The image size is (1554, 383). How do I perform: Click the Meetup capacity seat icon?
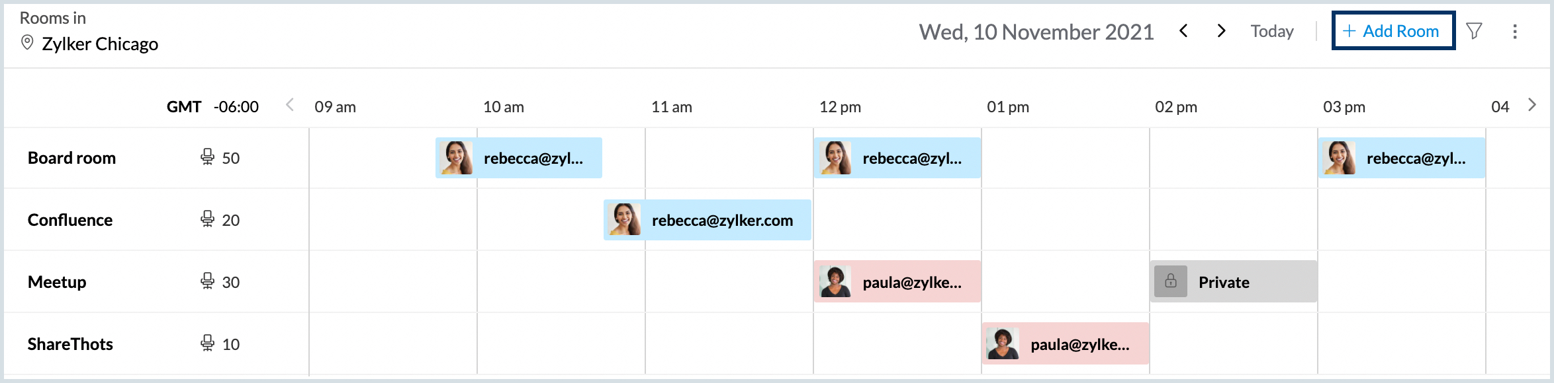click(207, 281)
